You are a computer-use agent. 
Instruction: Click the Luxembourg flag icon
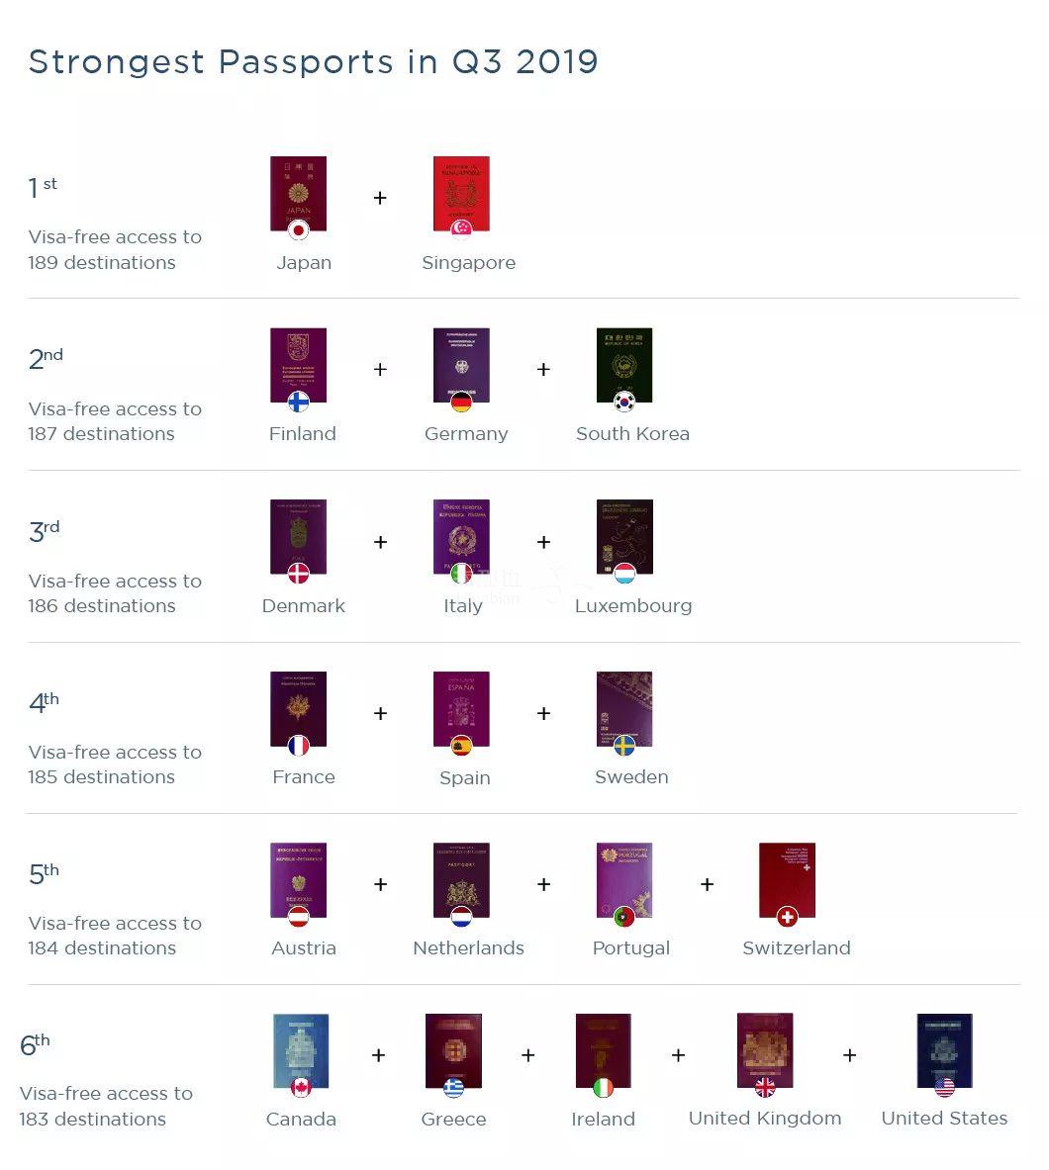click(624, 574)
